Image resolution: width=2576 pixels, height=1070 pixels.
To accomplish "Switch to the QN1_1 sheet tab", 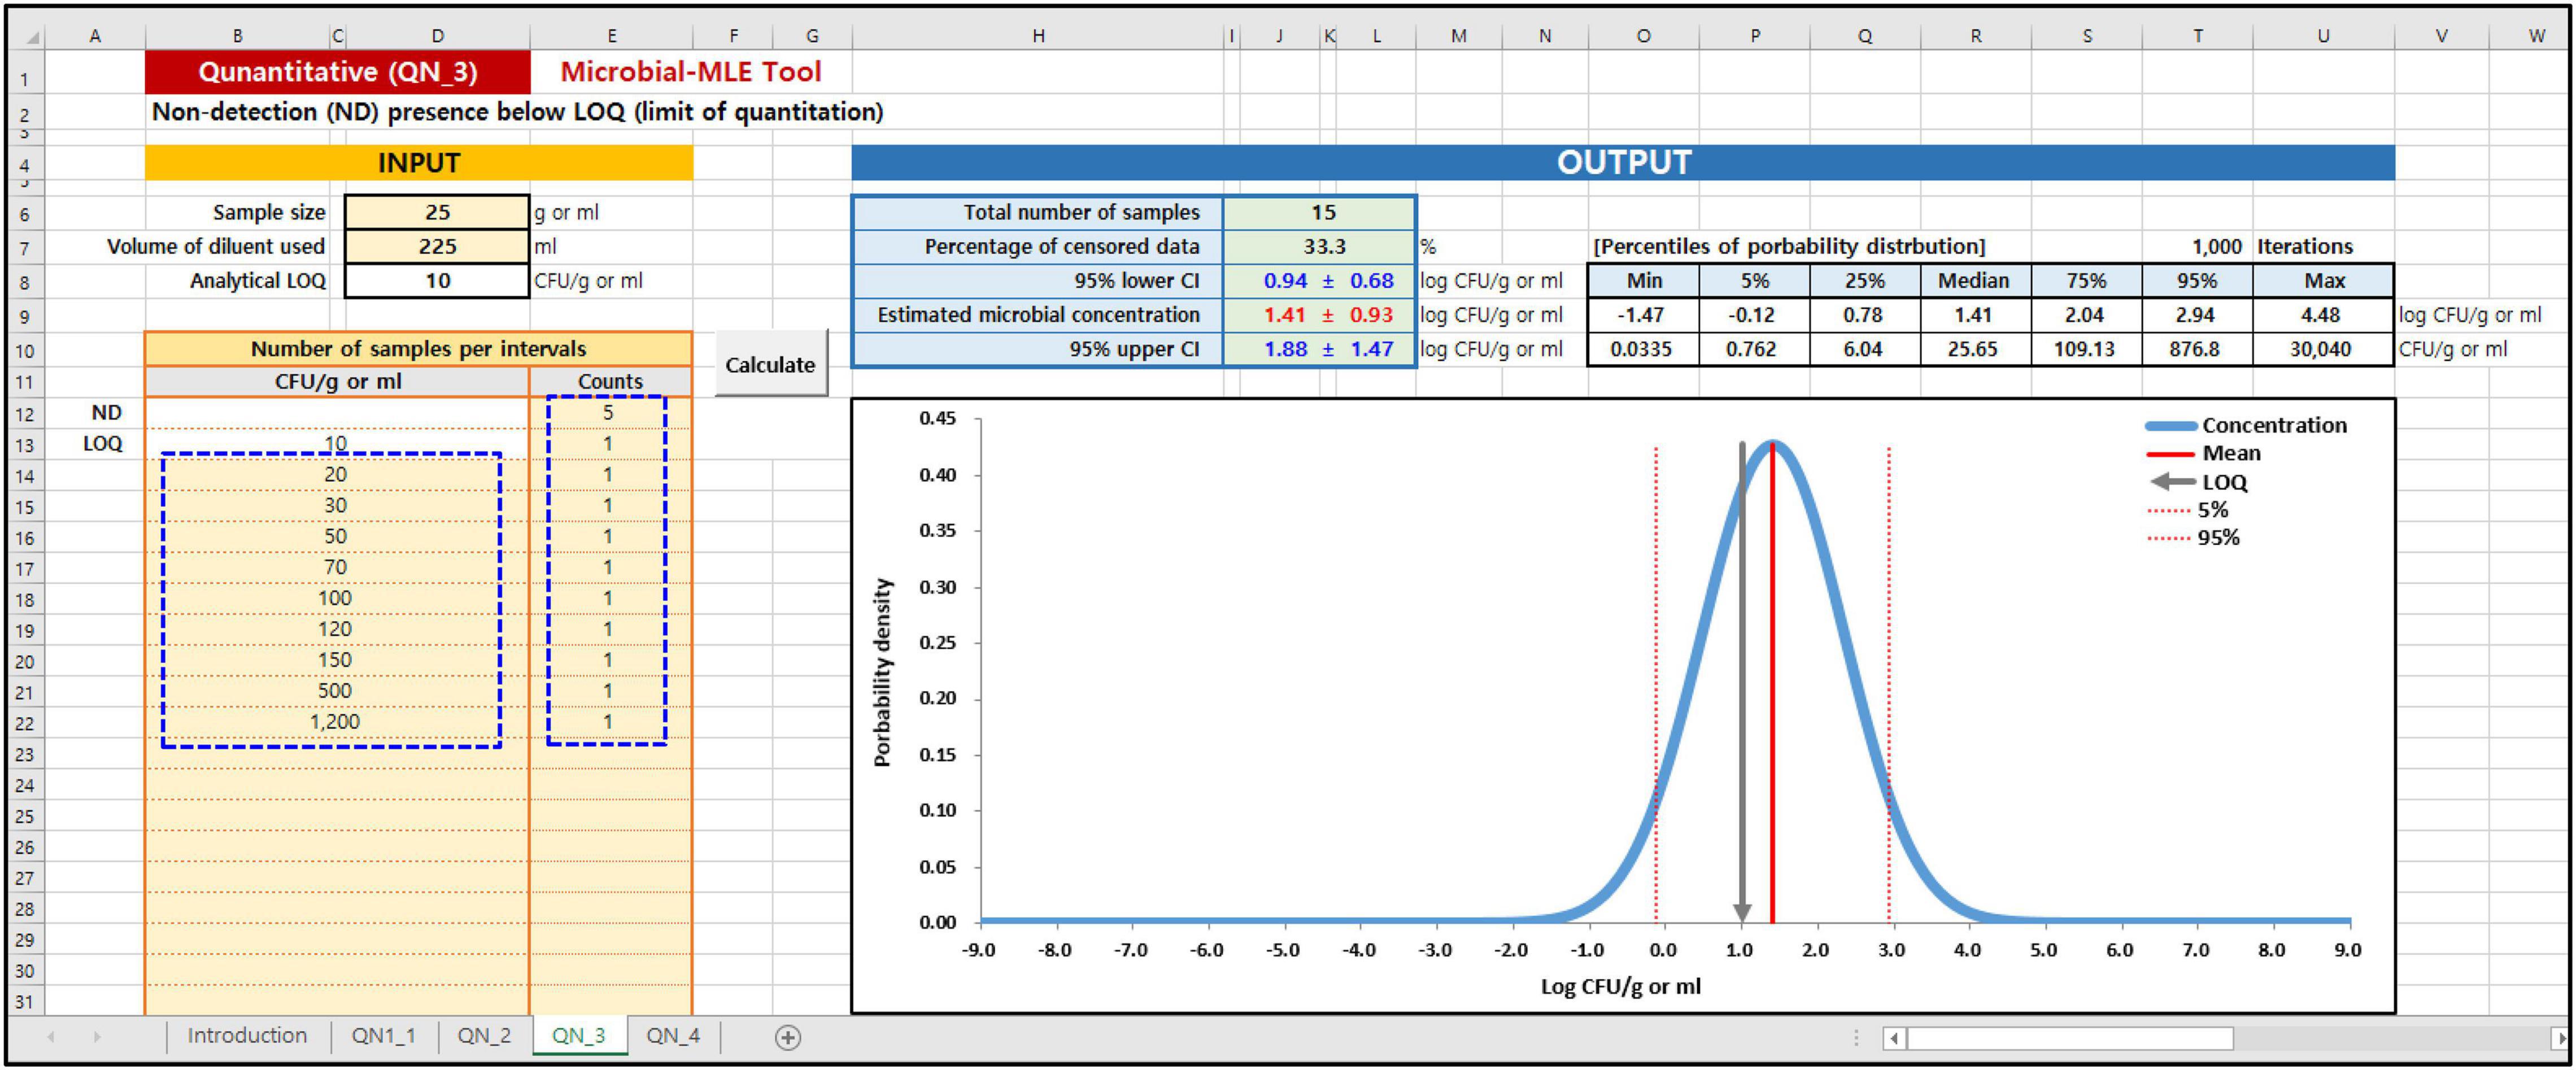I will tap(383, 1036).
